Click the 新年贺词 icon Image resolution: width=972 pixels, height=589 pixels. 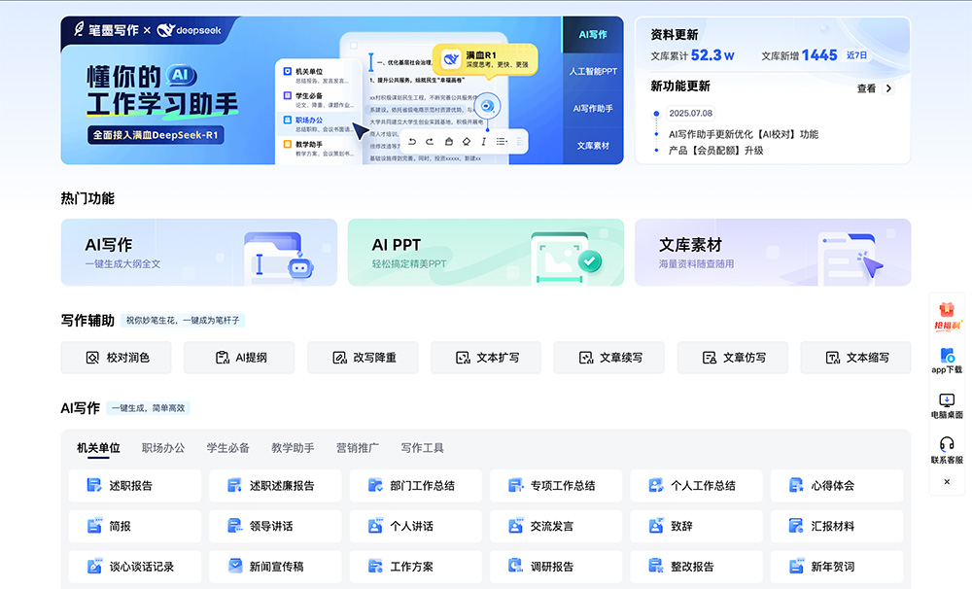(796, 566)
